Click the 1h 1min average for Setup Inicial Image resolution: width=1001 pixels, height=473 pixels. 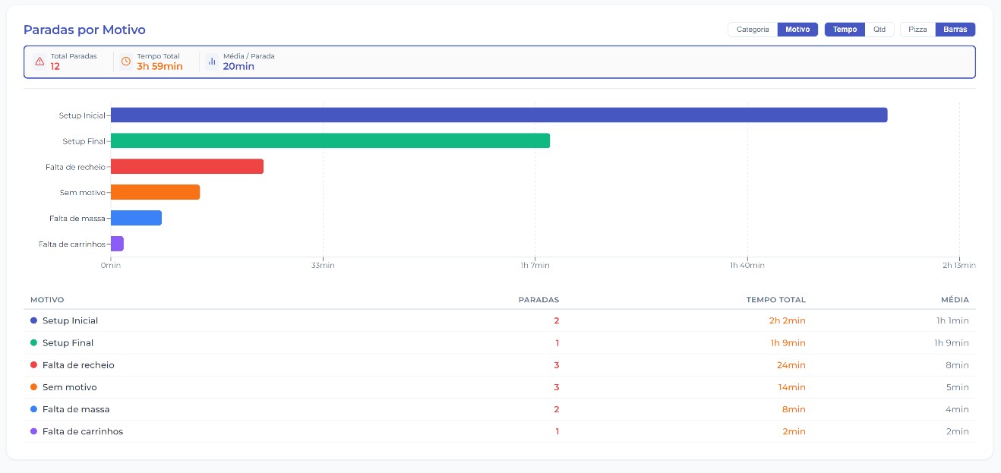tap(952, 320)
